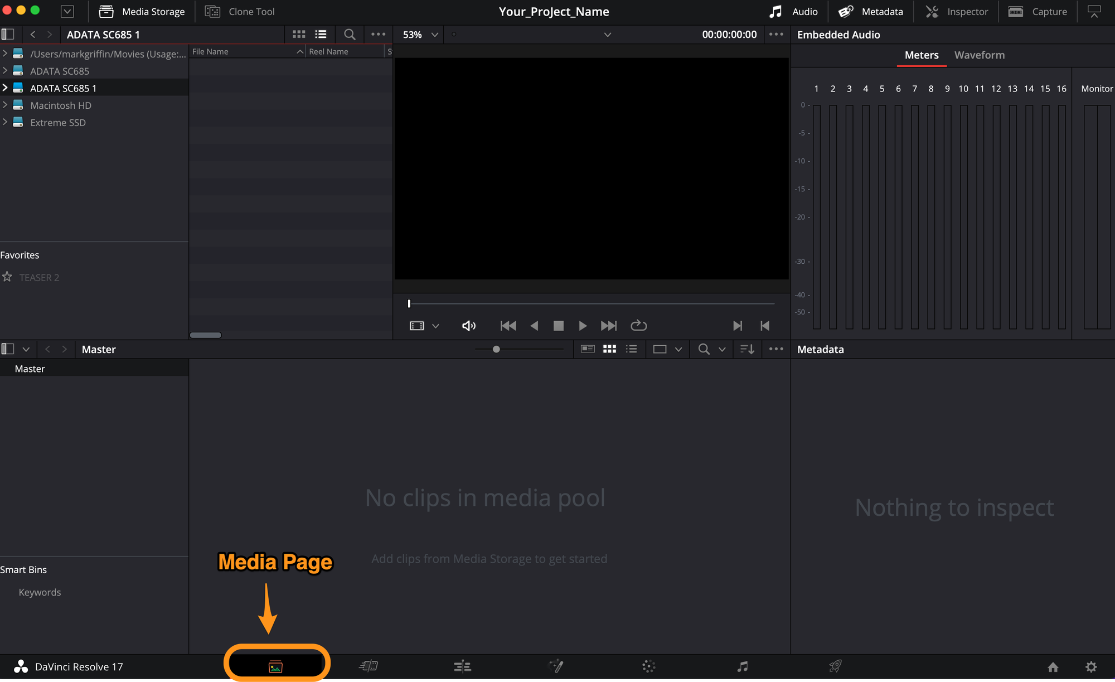Open the Inspector panel
Image resolution: width=1115 pixels, height=682 pixels.
[957, 12]
